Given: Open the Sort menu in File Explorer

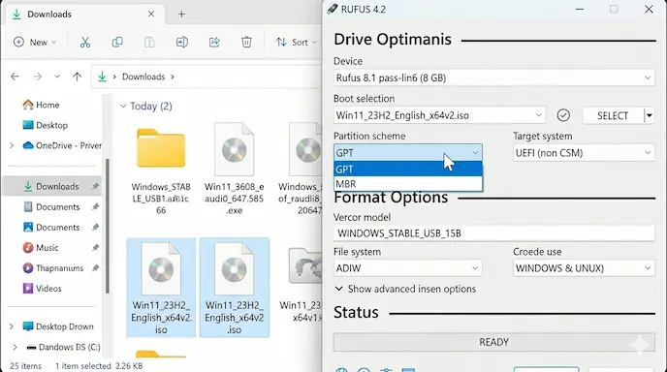Looking at the screenshot, I should tap(296, 42).
